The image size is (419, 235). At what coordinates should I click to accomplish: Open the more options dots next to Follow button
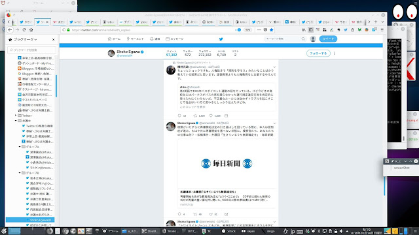(335, 54)
